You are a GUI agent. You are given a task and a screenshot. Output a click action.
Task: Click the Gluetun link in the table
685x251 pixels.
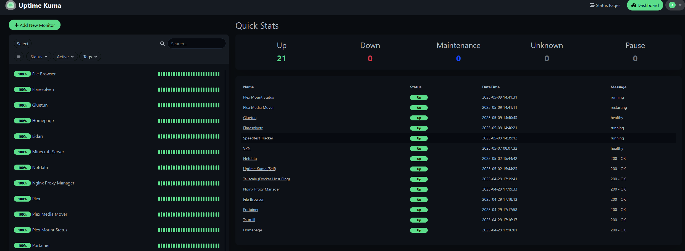[x=250, y=118]
